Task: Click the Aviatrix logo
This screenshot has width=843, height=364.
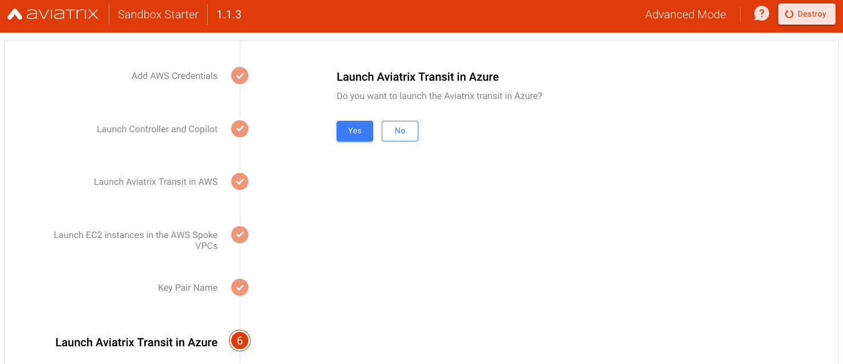Action: tap(53, 14)
